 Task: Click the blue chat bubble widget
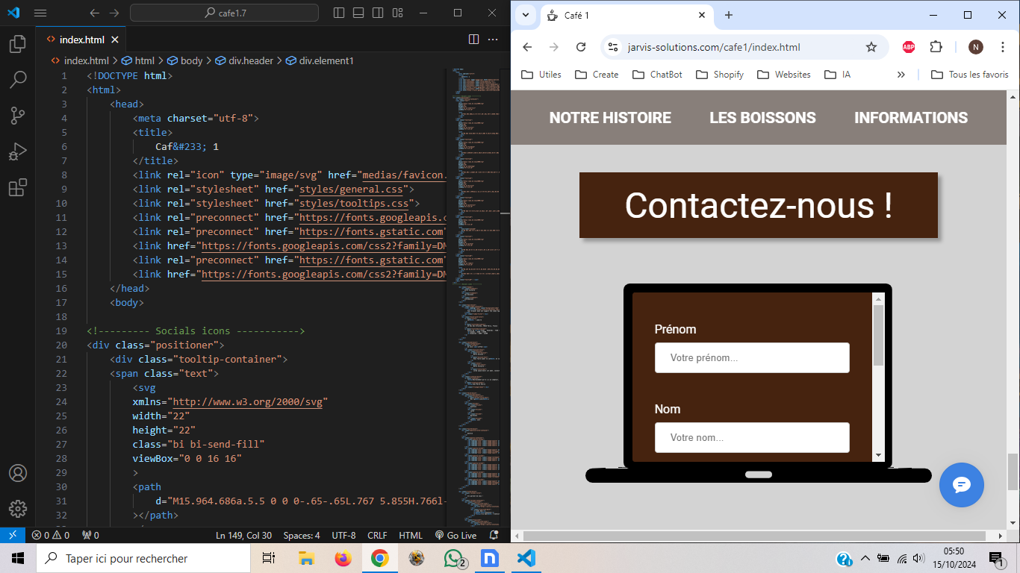pyautogui.click(x=961, y=485)
